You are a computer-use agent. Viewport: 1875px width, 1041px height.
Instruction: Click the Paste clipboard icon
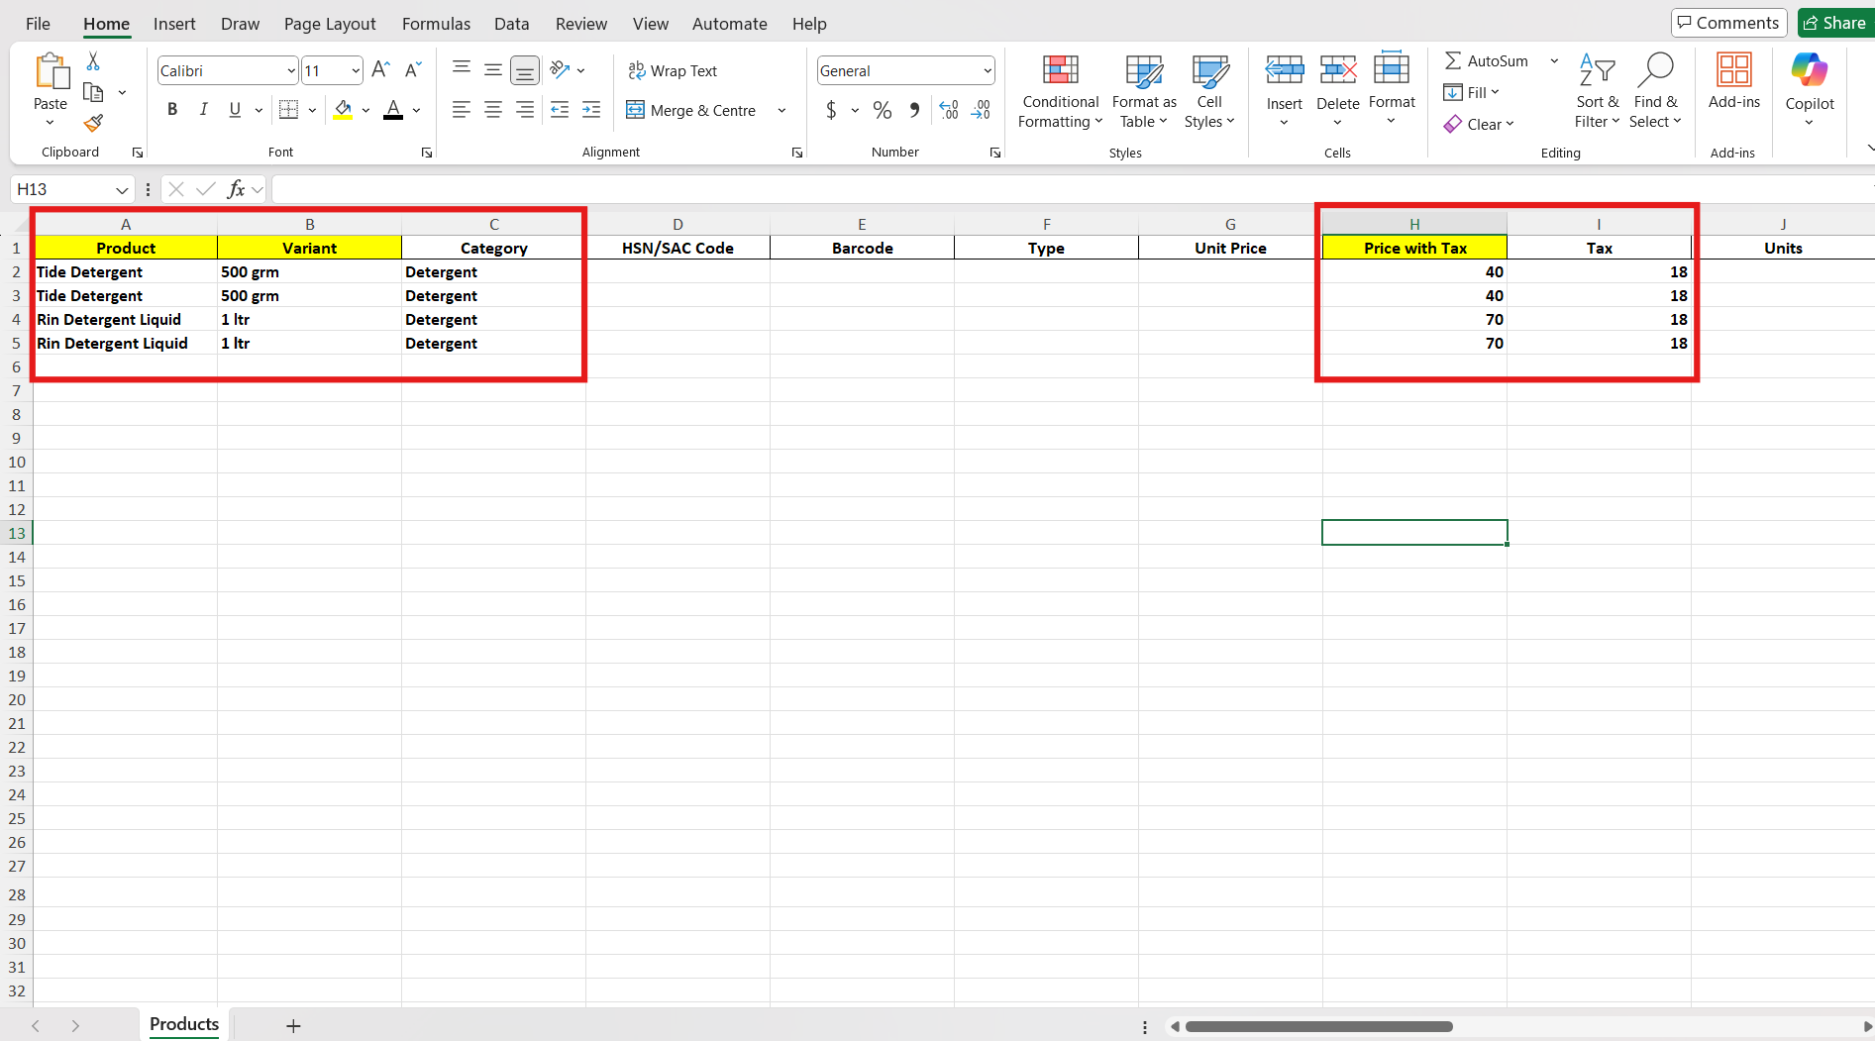coord(51,71)
